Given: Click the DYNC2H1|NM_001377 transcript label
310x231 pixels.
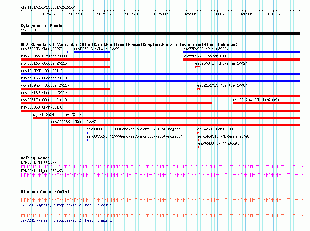Looking at the screenshot, I should tap(39, 162).
